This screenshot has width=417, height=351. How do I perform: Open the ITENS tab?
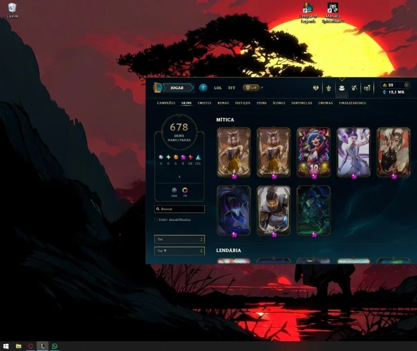(261, 103)
